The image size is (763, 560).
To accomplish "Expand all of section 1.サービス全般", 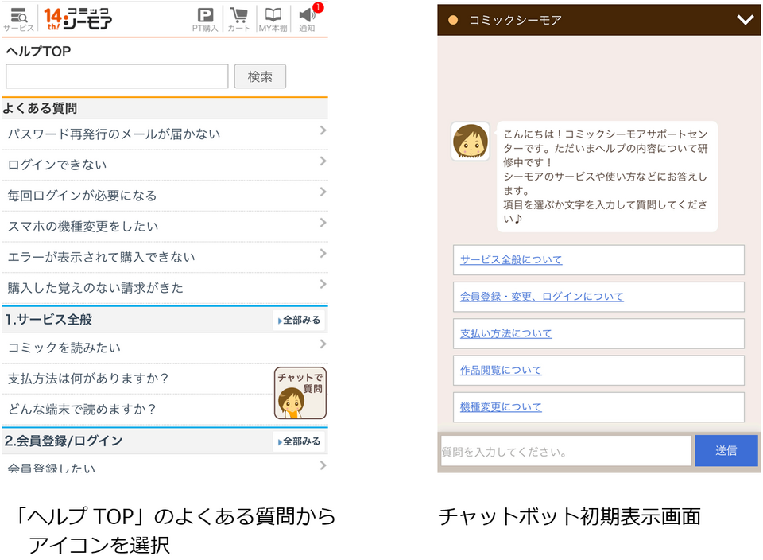I will 299,321.
